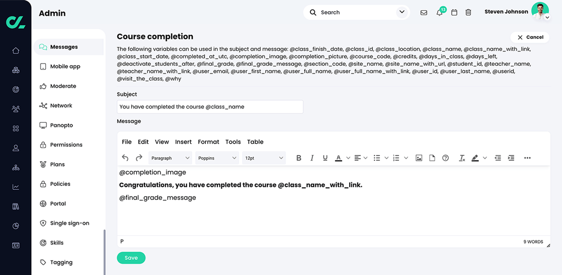Toggle underline formatting
Image resolution: width=562 pixels, height=275 pixels.
(x=325, y=158)
